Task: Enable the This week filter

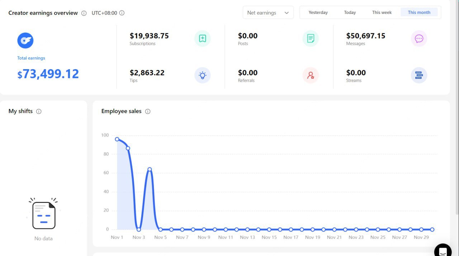Action: [x=382, y=12]
